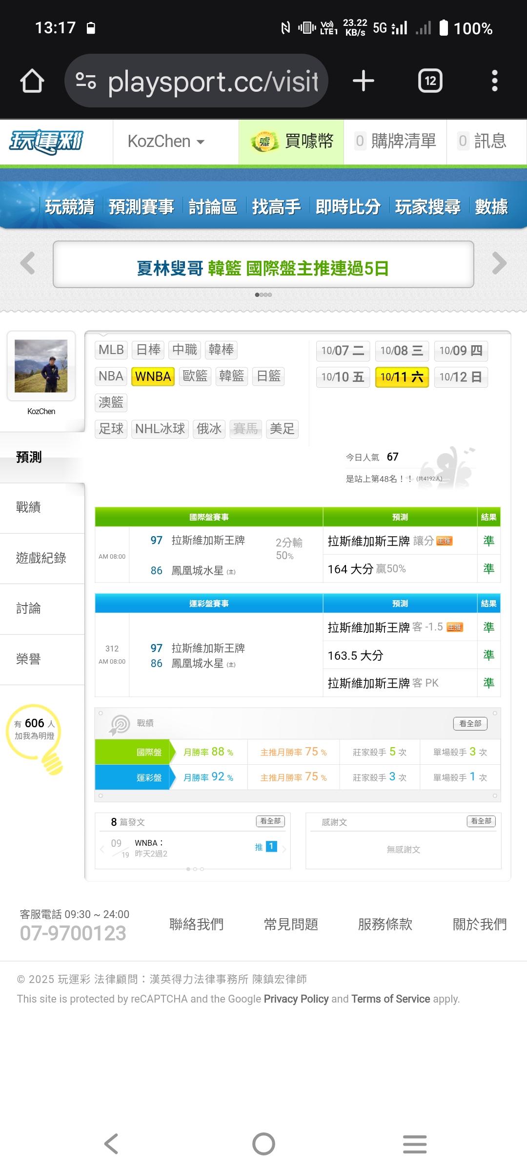The height and width of the screenshot is (1172, 527).
Task: Open a new browser tab with plus icon
Action: coord(364,81)
